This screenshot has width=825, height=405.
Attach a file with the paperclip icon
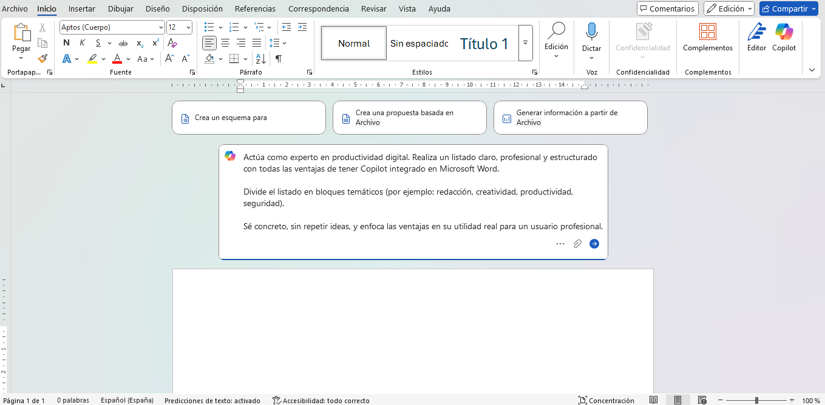577,244
